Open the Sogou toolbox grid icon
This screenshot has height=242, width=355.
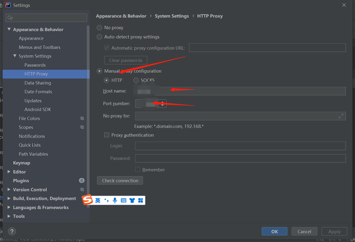pos(141,200)
